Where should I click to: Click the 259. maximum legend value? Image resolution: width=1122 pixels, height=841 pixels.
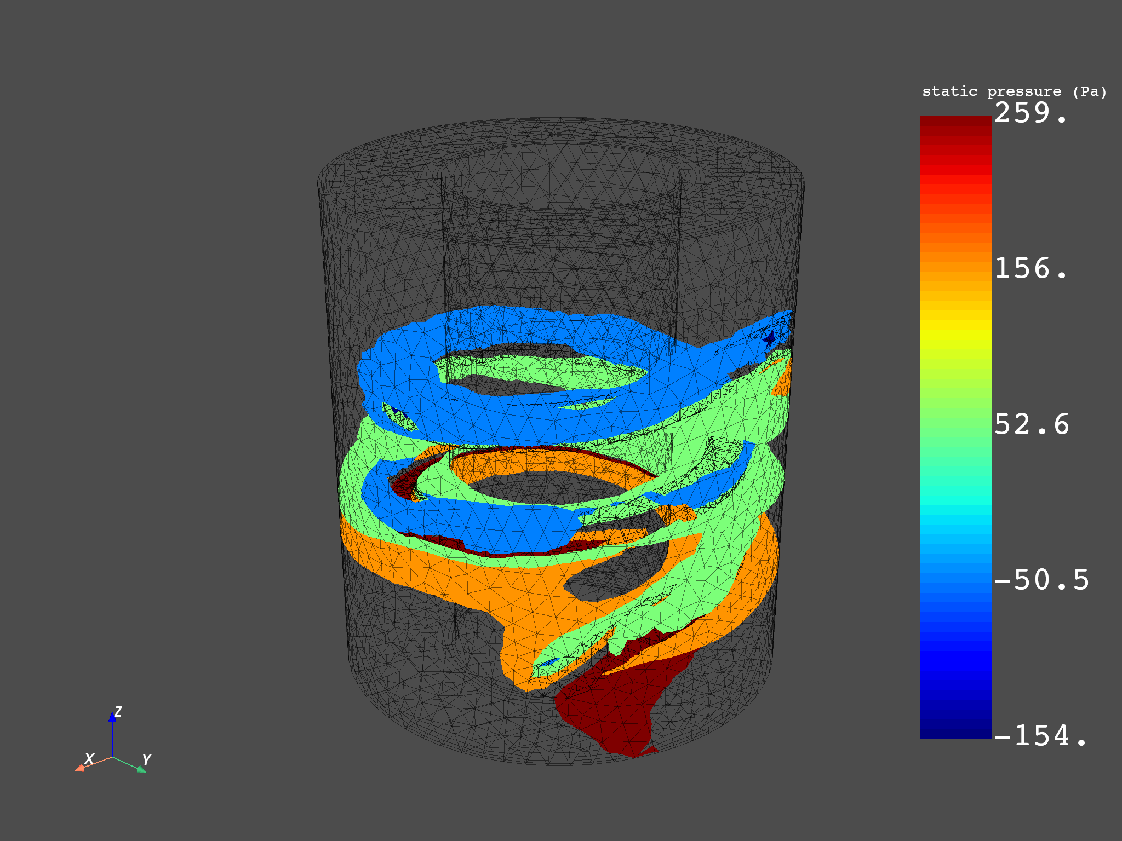click(1031, 113)
